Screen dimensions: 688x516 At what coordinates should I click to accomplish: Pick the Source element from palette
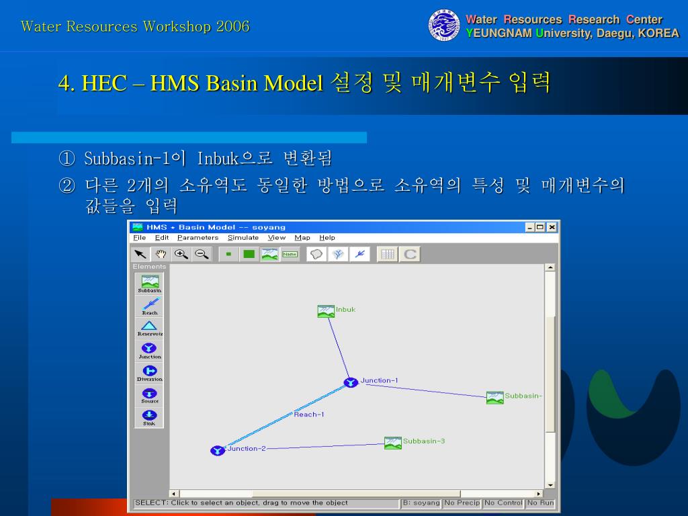(x=149, y=396)
